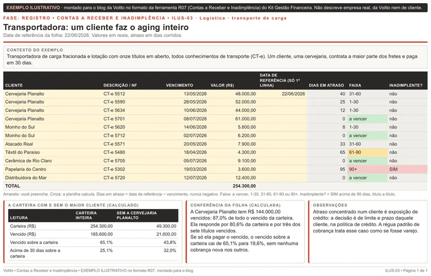Click the 'SEM A CERVEJARIA PLANALTO' column header
This screenshot has height=276, width=431.
[x=137, y=216]
